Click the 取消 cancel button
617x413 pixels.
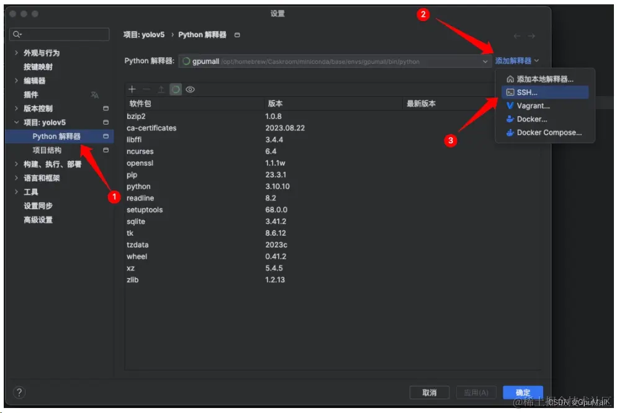pos(430,393)
